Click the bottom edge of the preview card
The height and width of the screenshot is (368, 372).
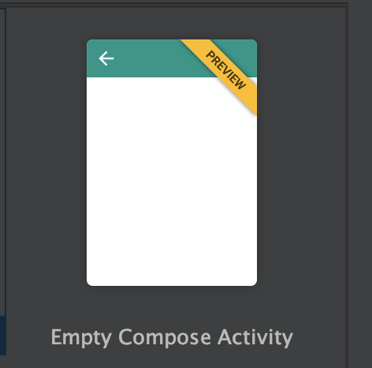coord(172,284)
